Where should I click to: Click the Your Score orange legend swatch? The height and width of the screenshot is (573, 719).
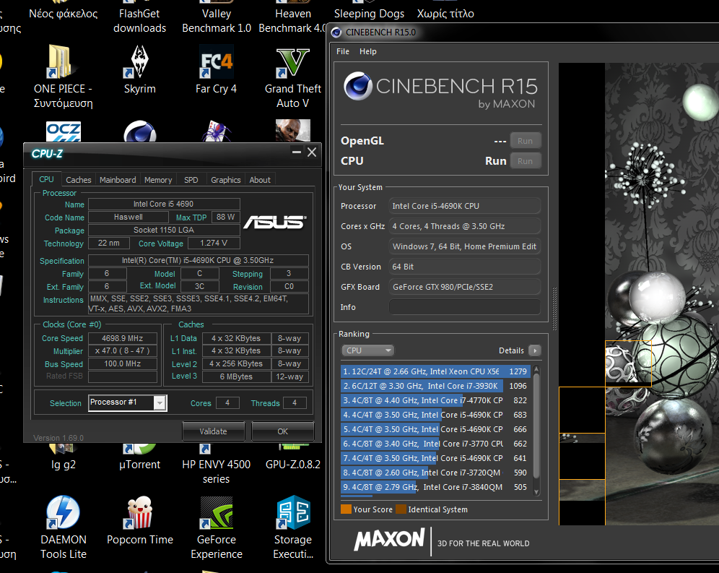[x=347, y=509]
